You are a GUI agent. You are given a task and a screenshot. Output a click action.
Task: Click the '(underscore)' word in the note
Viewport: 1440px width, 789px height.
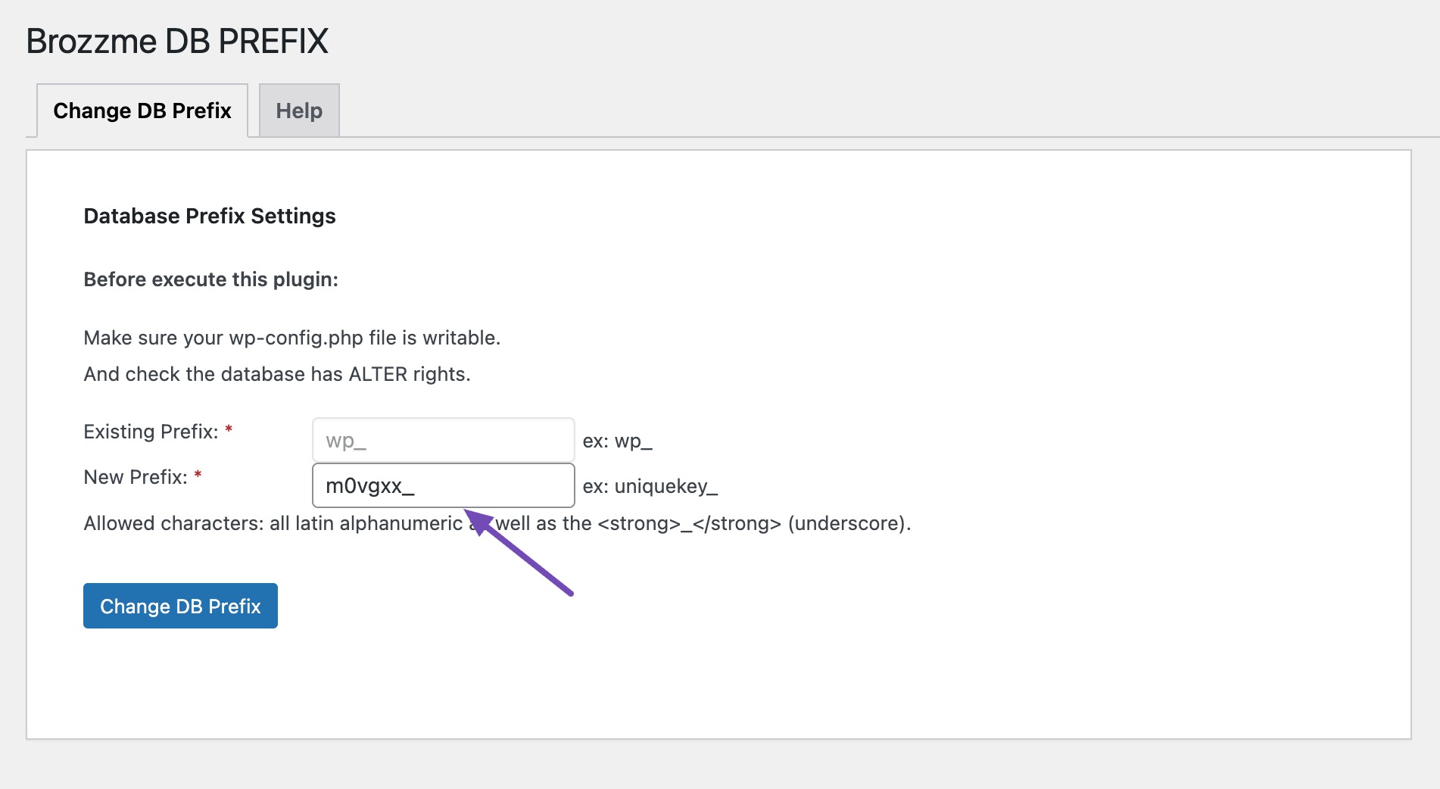[x=848, y=523]
